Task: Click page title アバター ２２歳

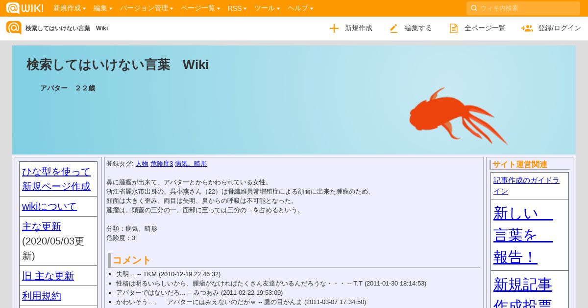Action: [x=68, y=88]
